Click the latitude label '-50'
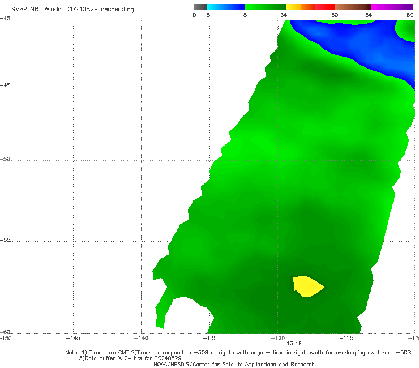419x368 pixels. [5, 159]
